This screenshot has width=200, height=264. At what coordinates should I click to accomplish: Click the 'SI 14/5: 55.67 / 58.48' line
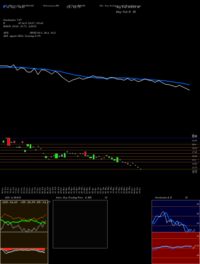31,23
